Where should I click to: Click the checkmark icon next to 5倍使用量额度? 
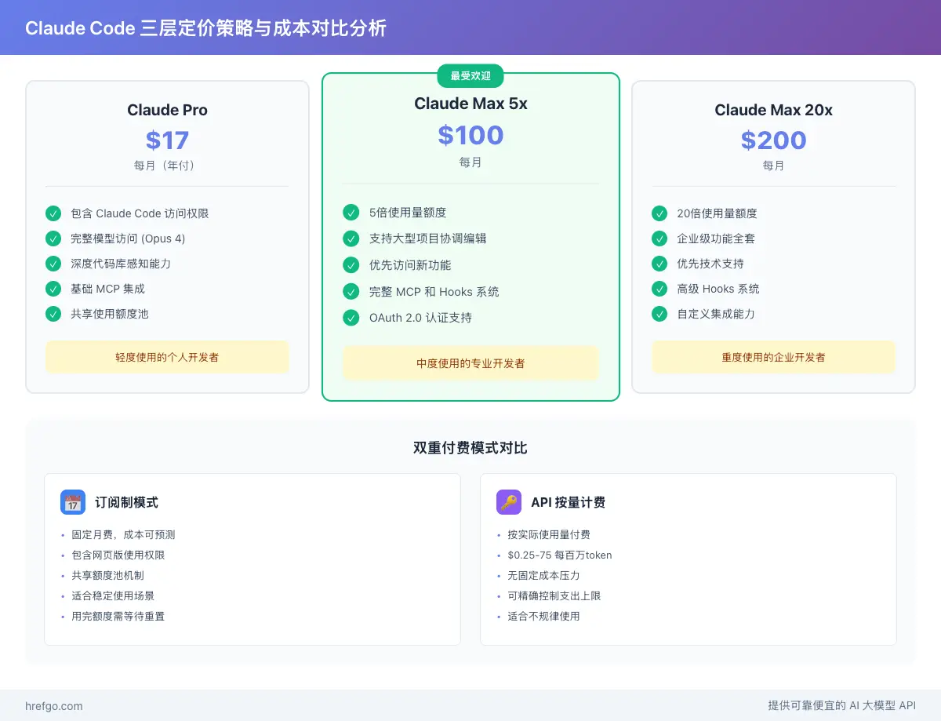[x=351, y=213]
